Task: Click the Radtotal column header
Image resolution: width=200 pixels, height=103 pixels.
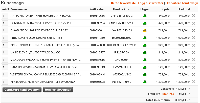Action: click(x=184, y=9)
